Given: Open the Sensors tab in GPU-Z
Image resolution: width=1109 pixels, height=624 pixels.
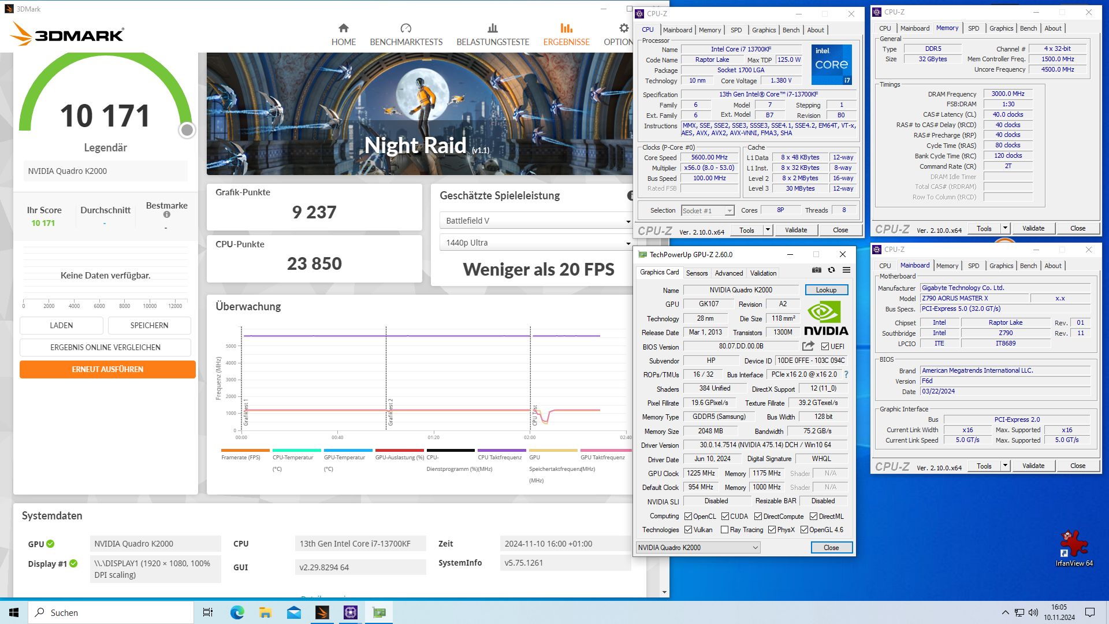Looking at the screenshot, I should 697,273.
